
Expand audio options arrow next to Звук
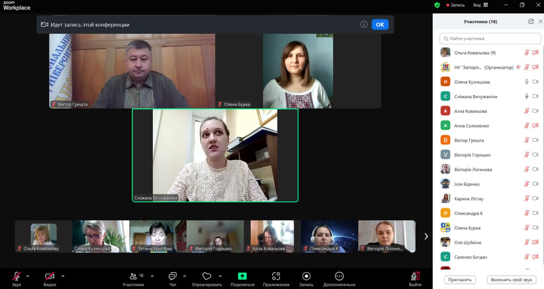[28, 276]
